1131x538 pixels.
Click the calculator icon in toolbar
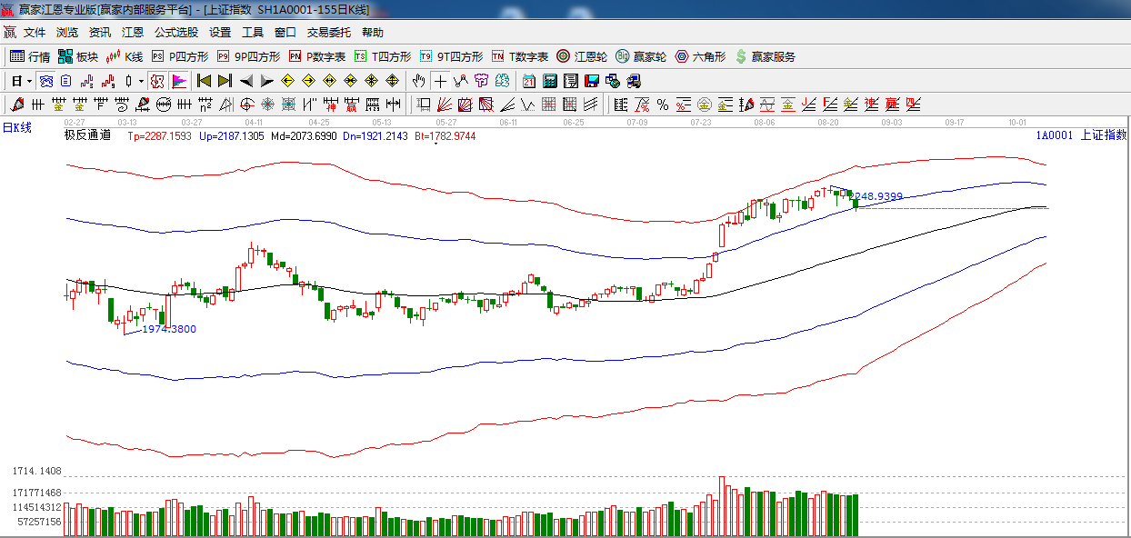click(x=549, y=81)
